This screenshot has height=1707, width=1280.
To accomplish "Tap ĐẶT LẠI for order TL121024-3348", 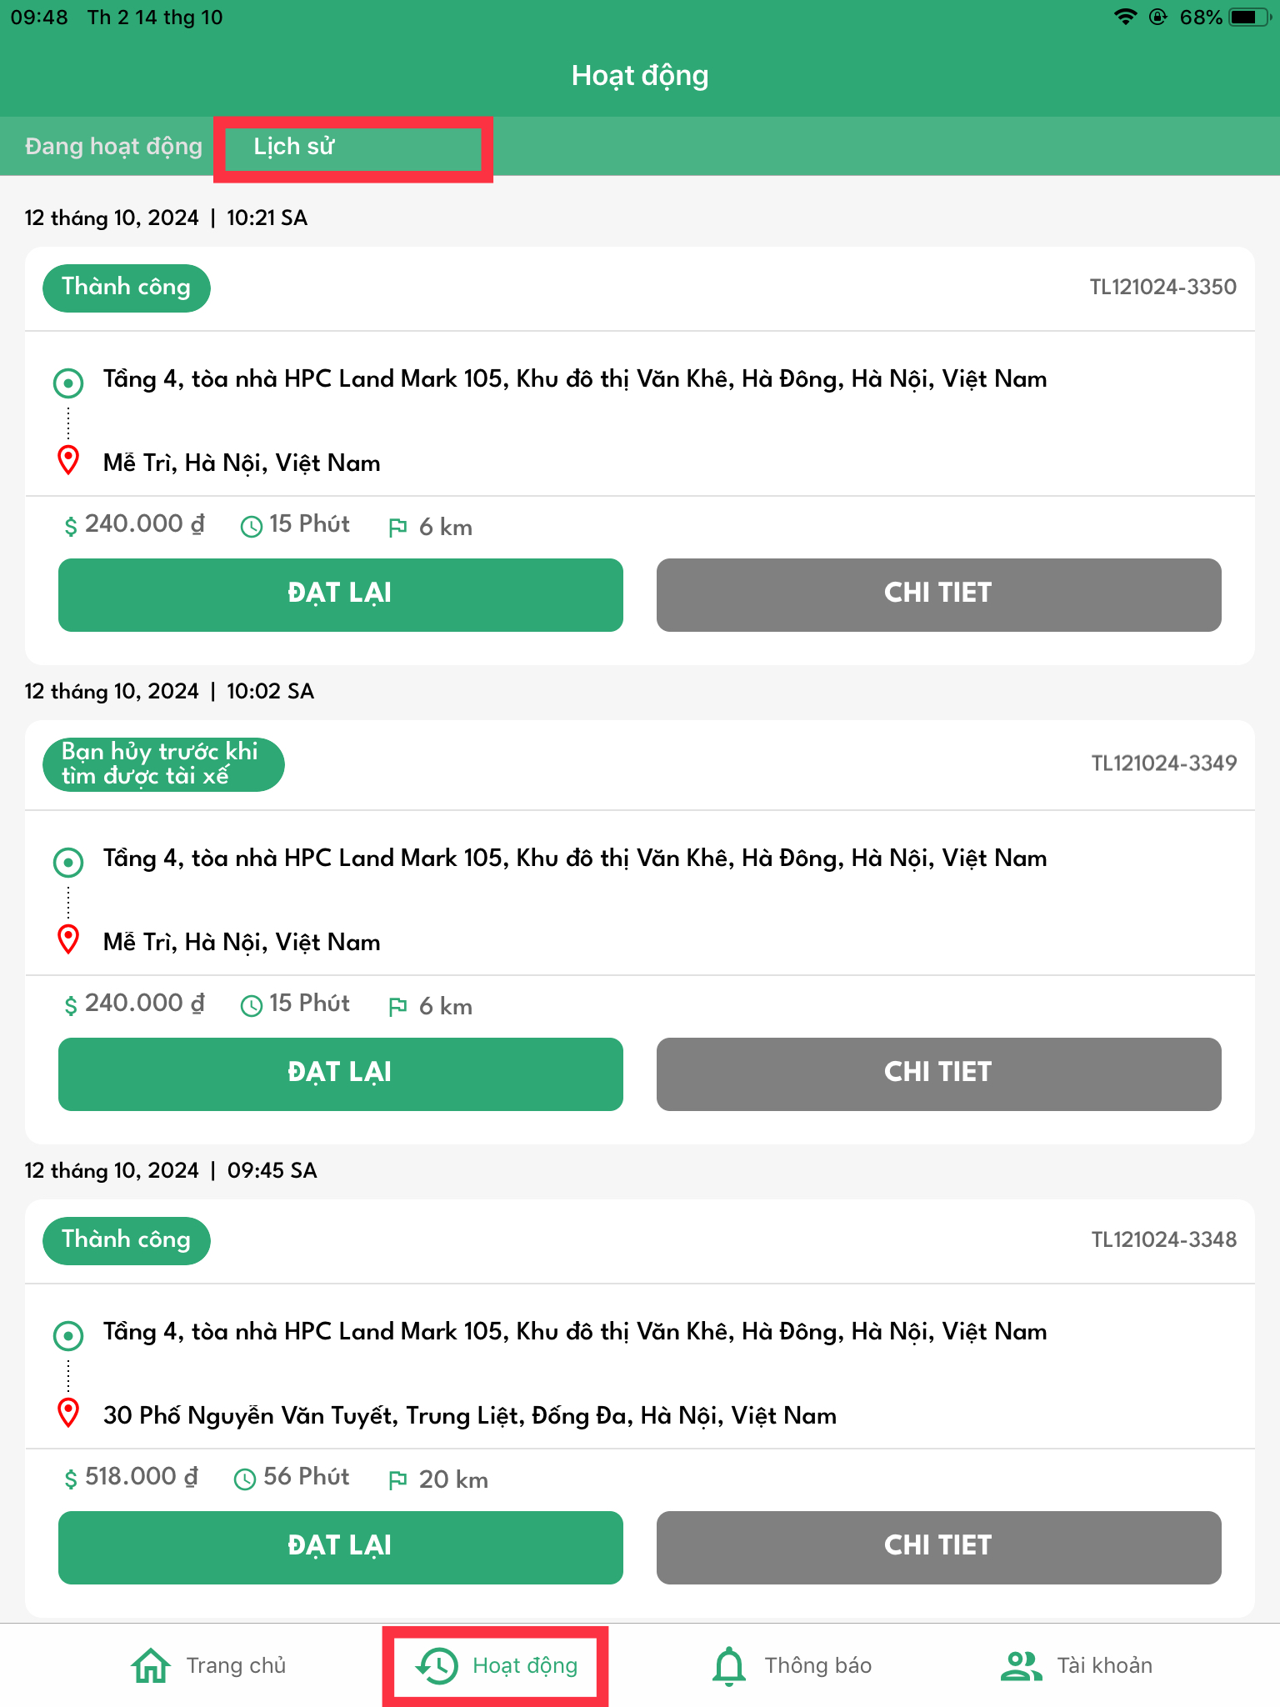I will pyautogui.click(x=341, y=1547).
